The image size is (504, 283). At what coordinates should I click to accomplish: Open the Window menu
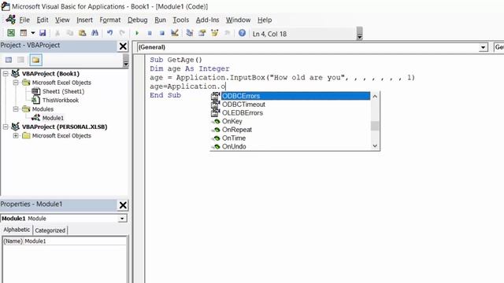pyautogui.click(x=238, y=20)
